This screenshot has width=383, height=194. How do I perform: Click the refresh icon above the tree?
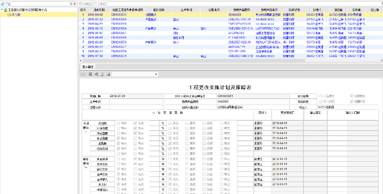[3, 3]
